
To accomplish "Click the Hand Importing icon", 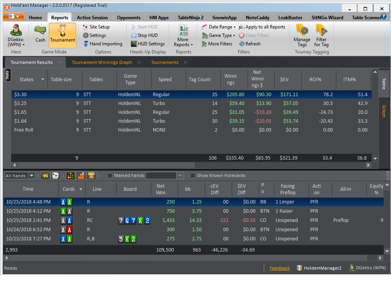I will pos(86,44).
